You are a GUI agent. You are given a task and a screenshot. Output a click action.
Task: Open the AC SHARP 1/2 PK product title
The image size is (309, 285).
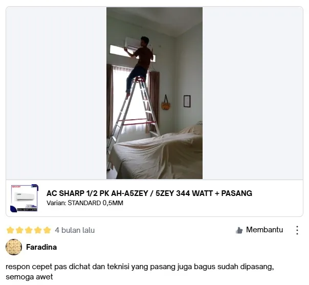coord(149,193)
